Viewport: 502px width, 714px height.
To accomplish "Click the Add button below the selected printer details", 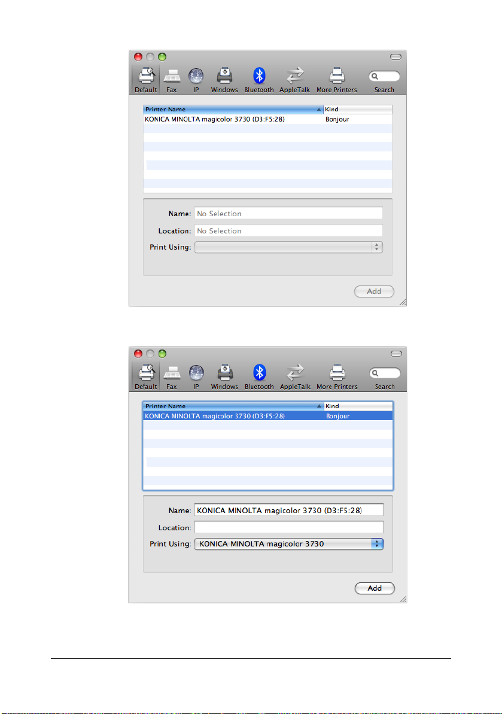I will 375,588.
